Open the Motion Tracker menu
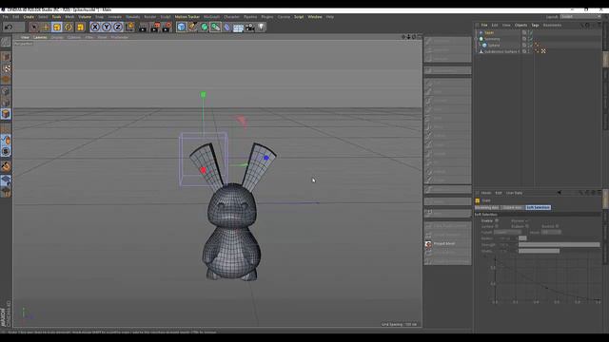This screenshot has width=609, height=342. (x=187, y=17)
